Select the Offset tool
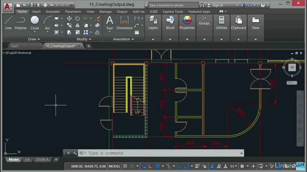 click(x=97, y=32)
